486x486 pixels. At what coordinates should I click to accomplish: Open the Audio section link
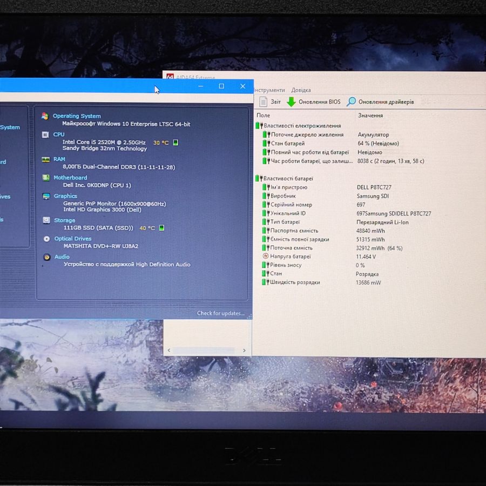pyautogui.click(x=62, y=257)
